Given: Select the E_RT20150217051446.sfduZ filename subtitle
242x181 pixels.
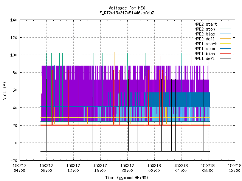Looking at the screenshot, I should point(127,13).
